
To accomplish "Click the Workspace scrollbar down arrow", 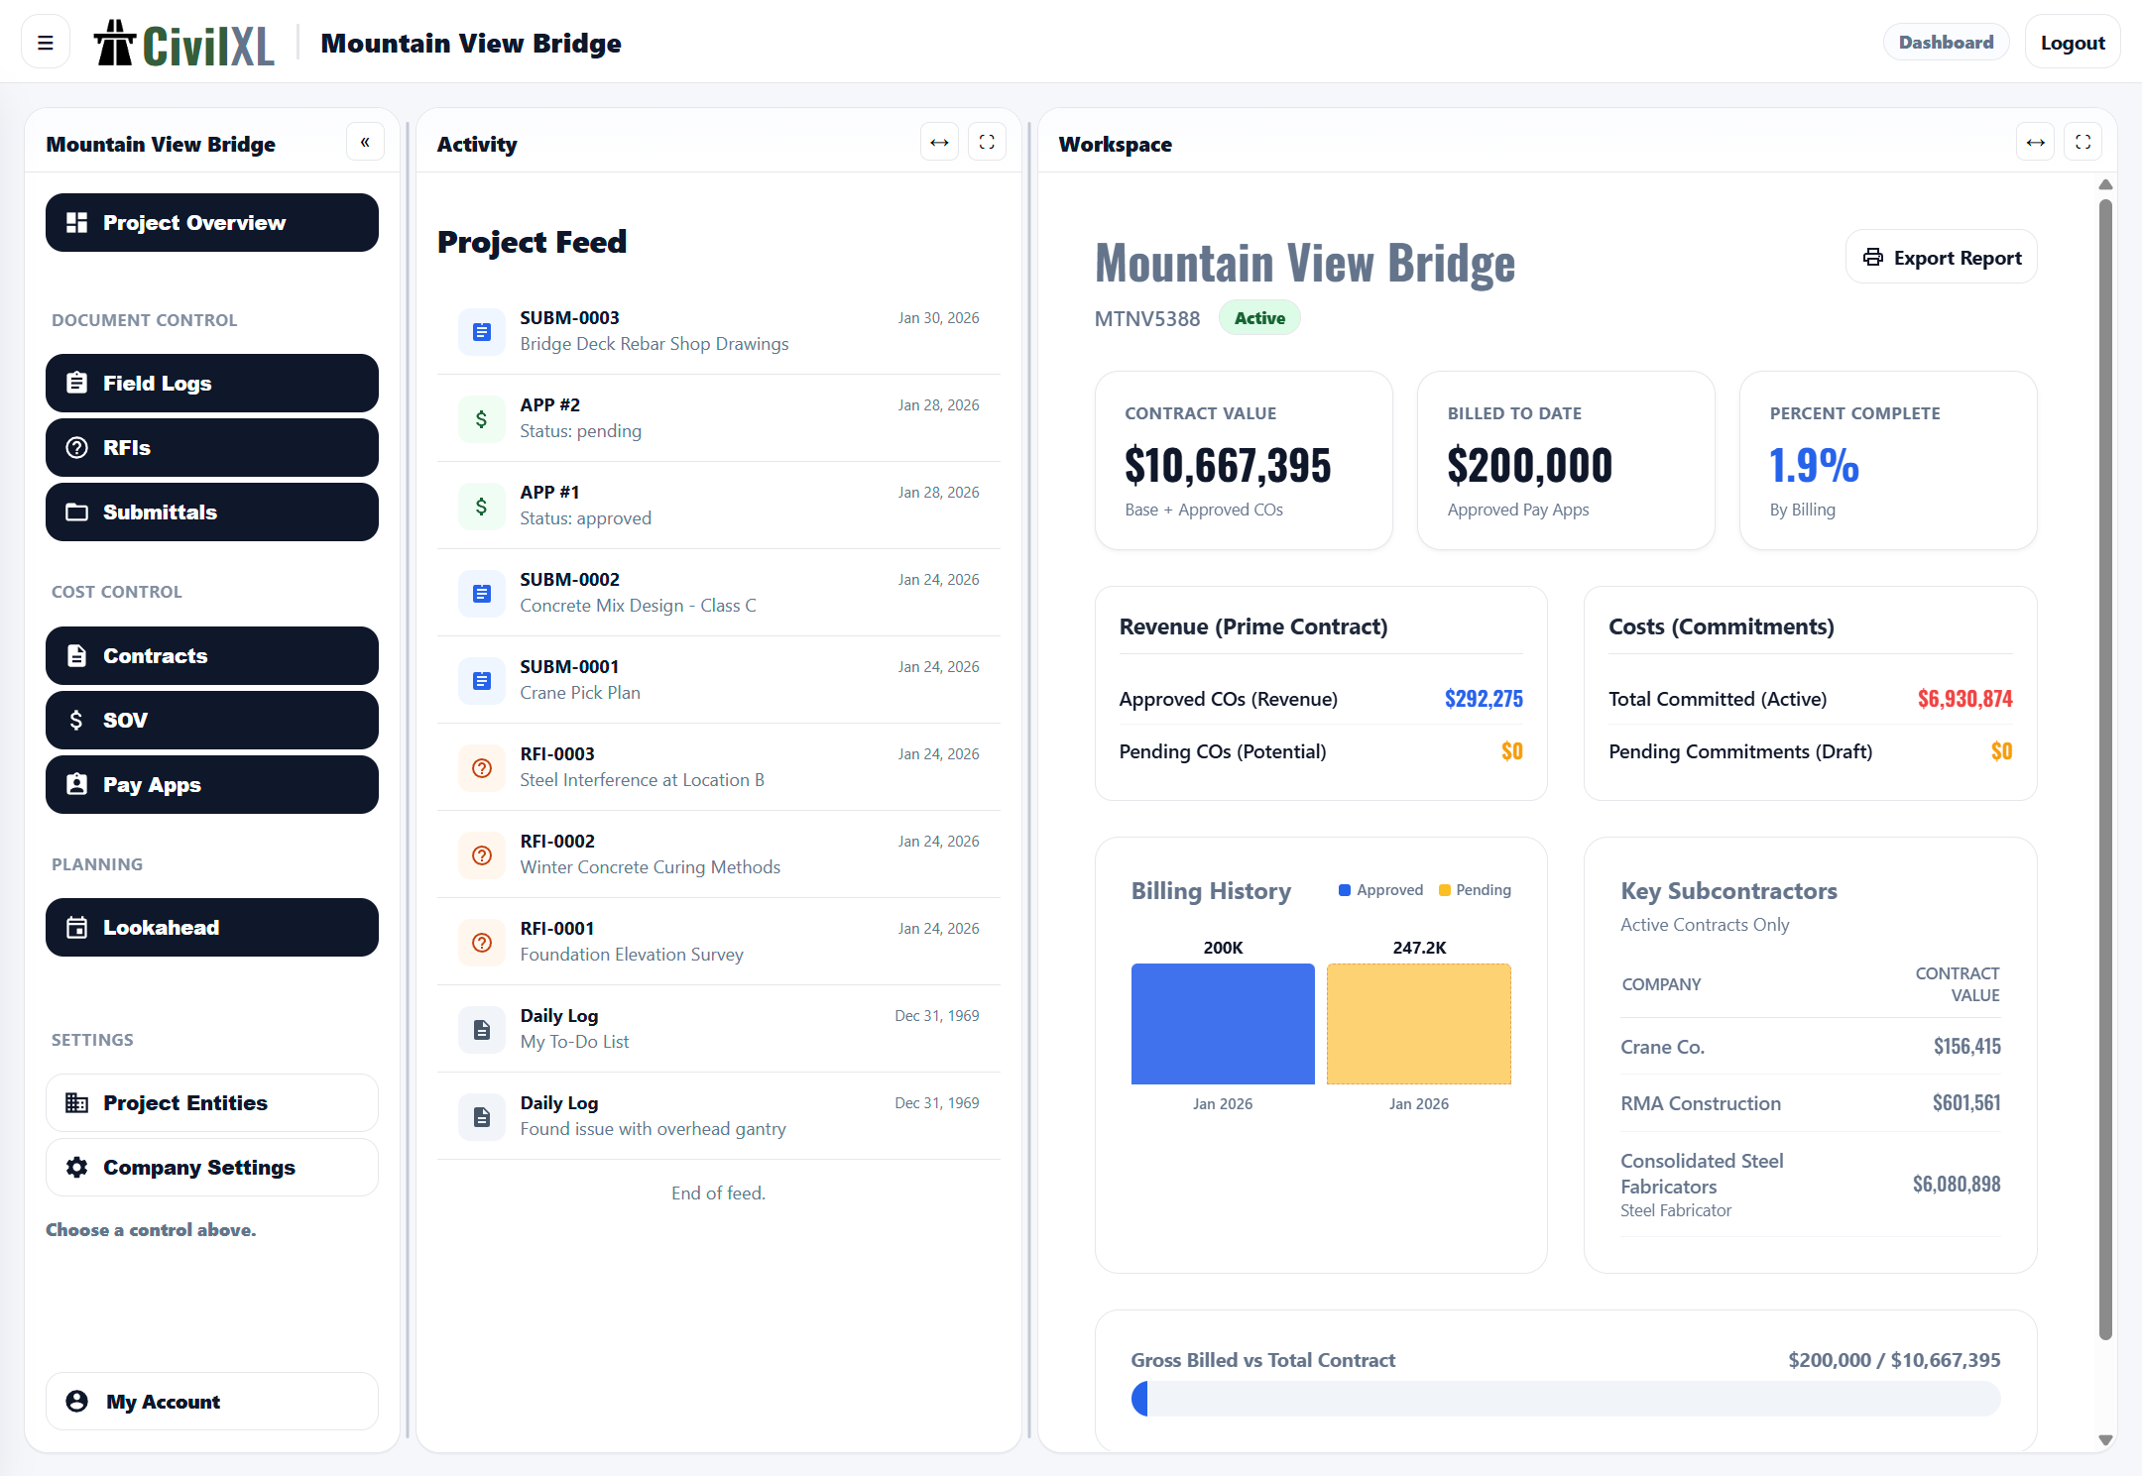I will click(x=2105, y=1439).
